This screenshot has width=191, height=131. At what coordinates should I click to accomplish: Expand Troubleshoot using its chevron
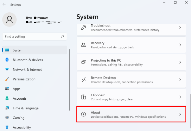pos(180,28)
